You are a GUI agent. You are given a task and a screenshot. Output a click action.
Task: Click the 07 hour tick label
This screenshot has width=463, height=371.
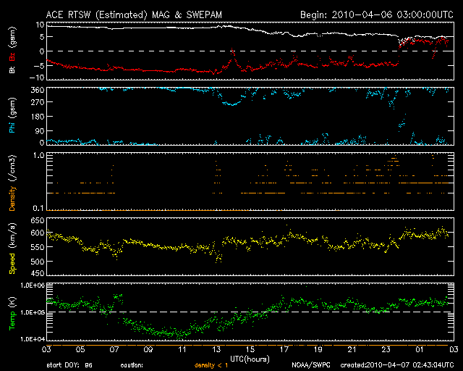coord(114,350)
